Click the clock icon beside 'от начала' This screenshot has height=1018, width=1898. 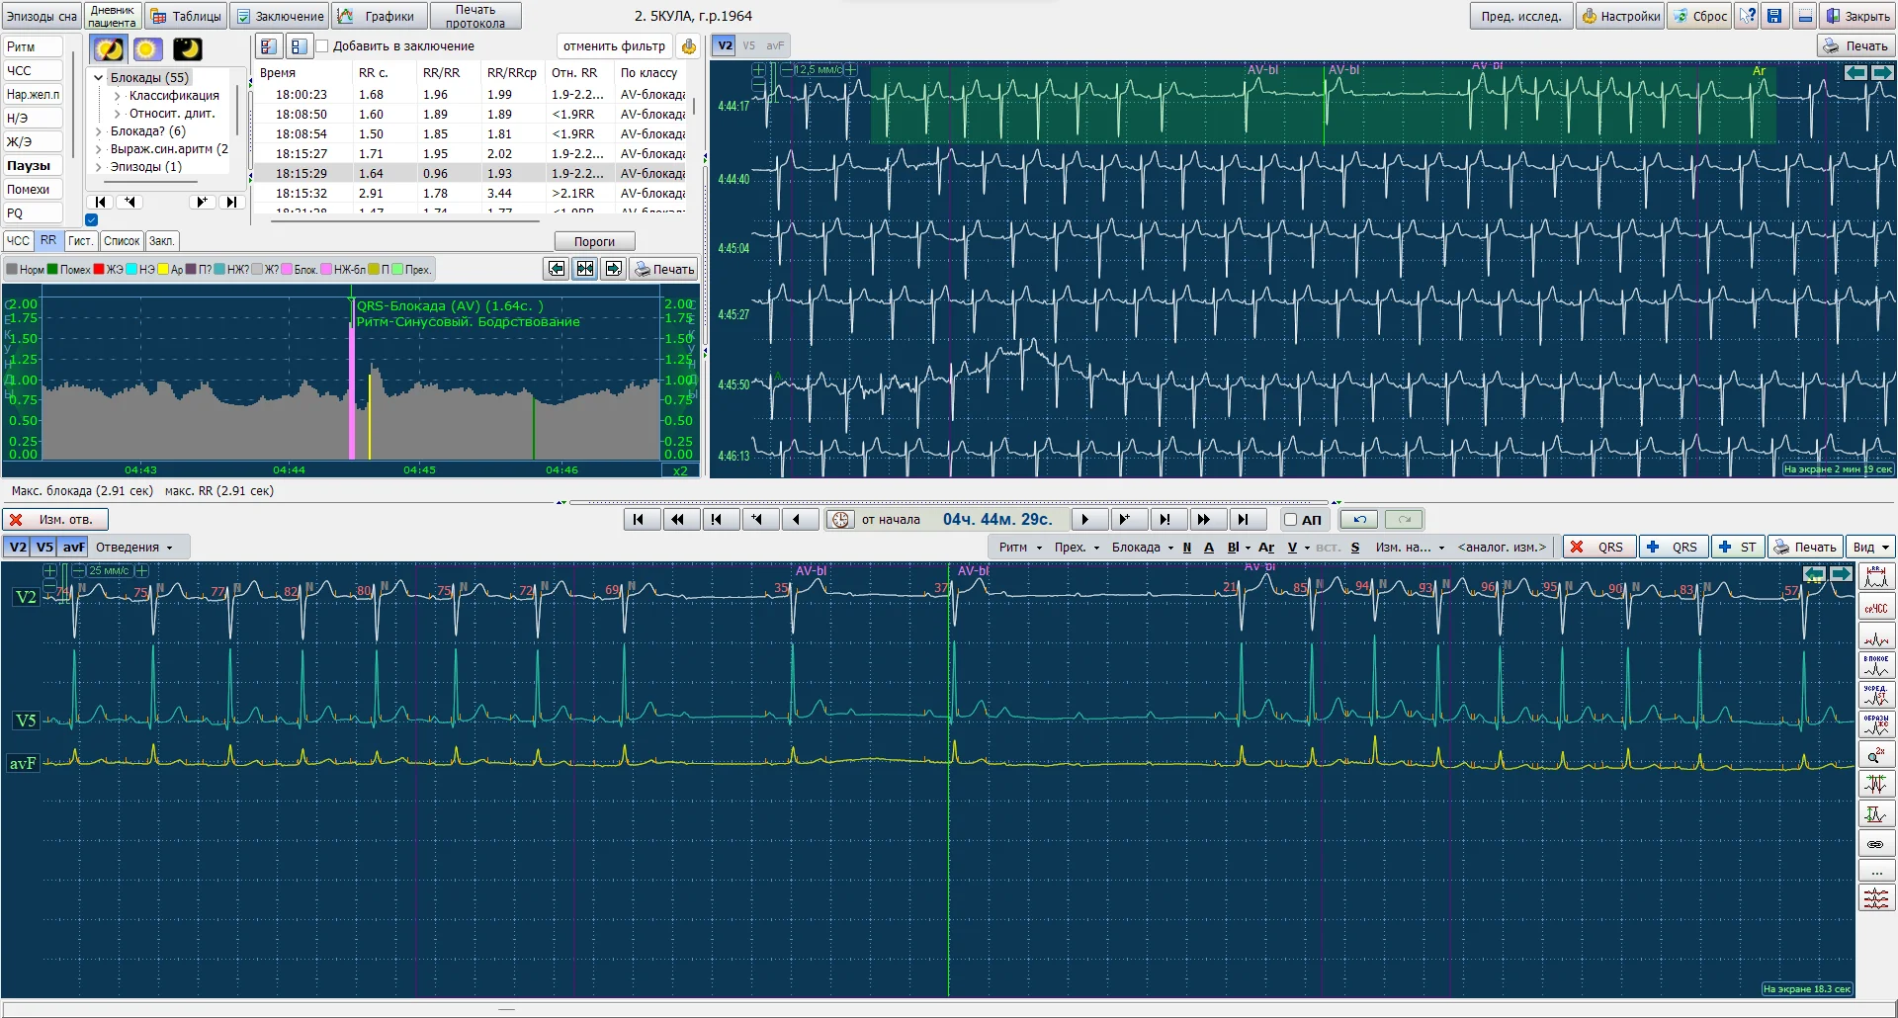pos(840,520)
